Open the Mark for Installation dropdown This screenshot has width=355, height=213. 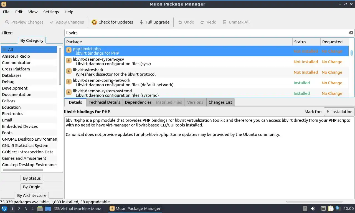click(x=339, y=111)
